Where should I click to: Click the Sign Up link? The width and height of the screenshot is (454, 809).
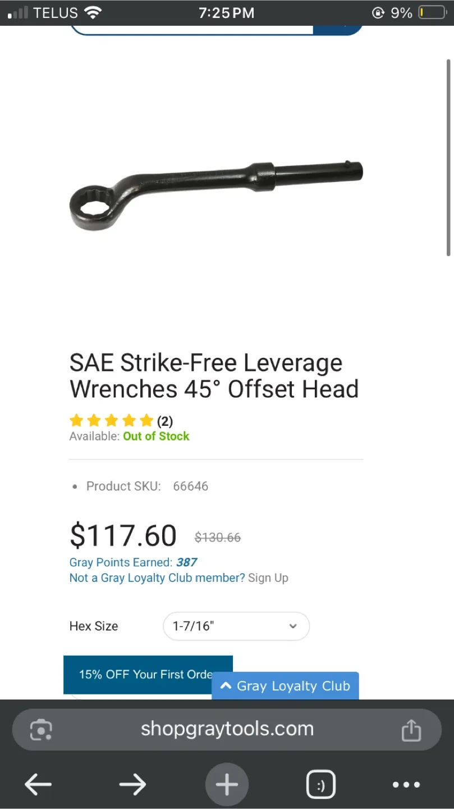tap(268, 578)
